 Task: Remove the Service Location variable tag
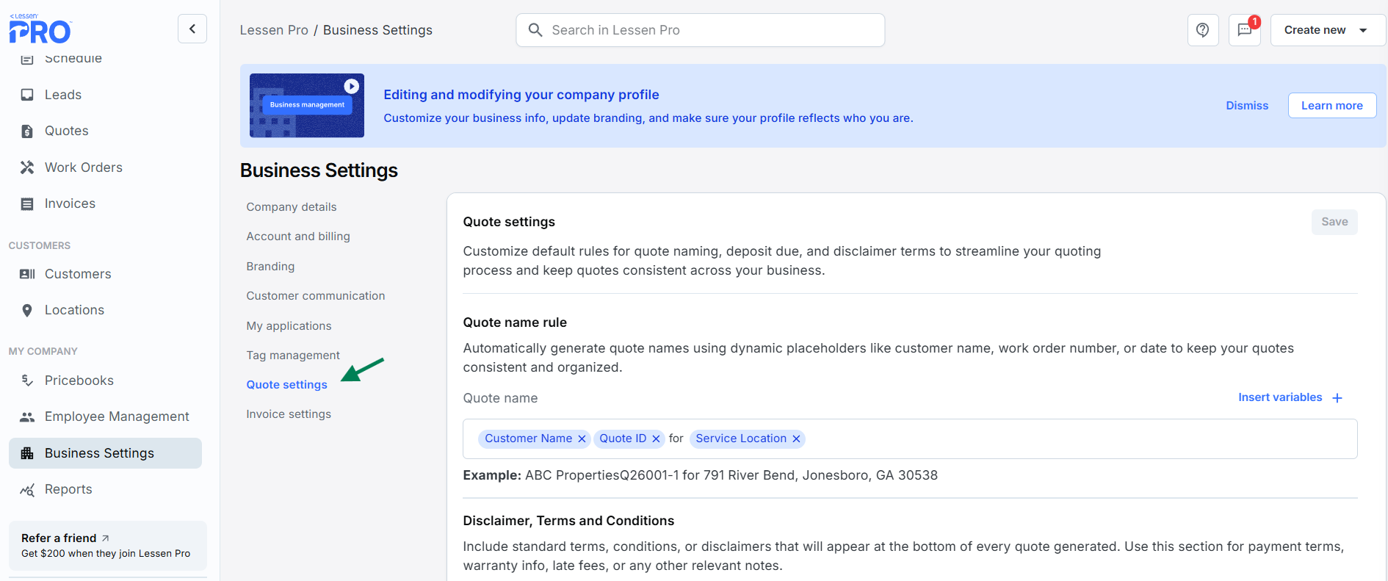pos(796,439)
